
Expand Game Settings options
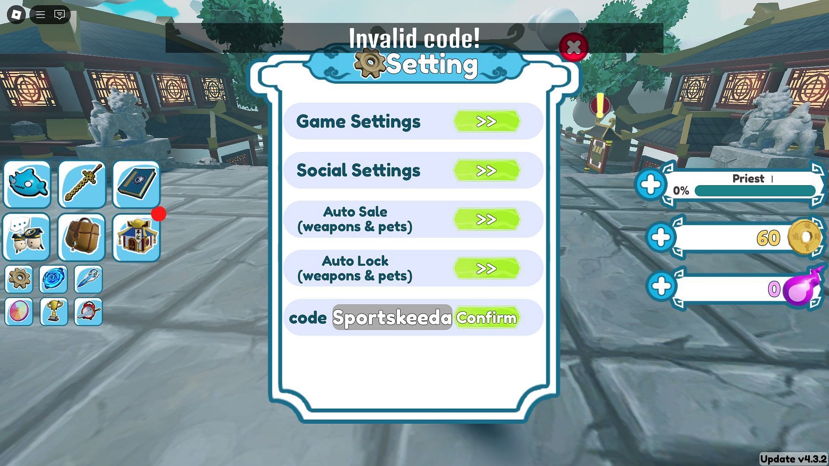pos(486,122)
